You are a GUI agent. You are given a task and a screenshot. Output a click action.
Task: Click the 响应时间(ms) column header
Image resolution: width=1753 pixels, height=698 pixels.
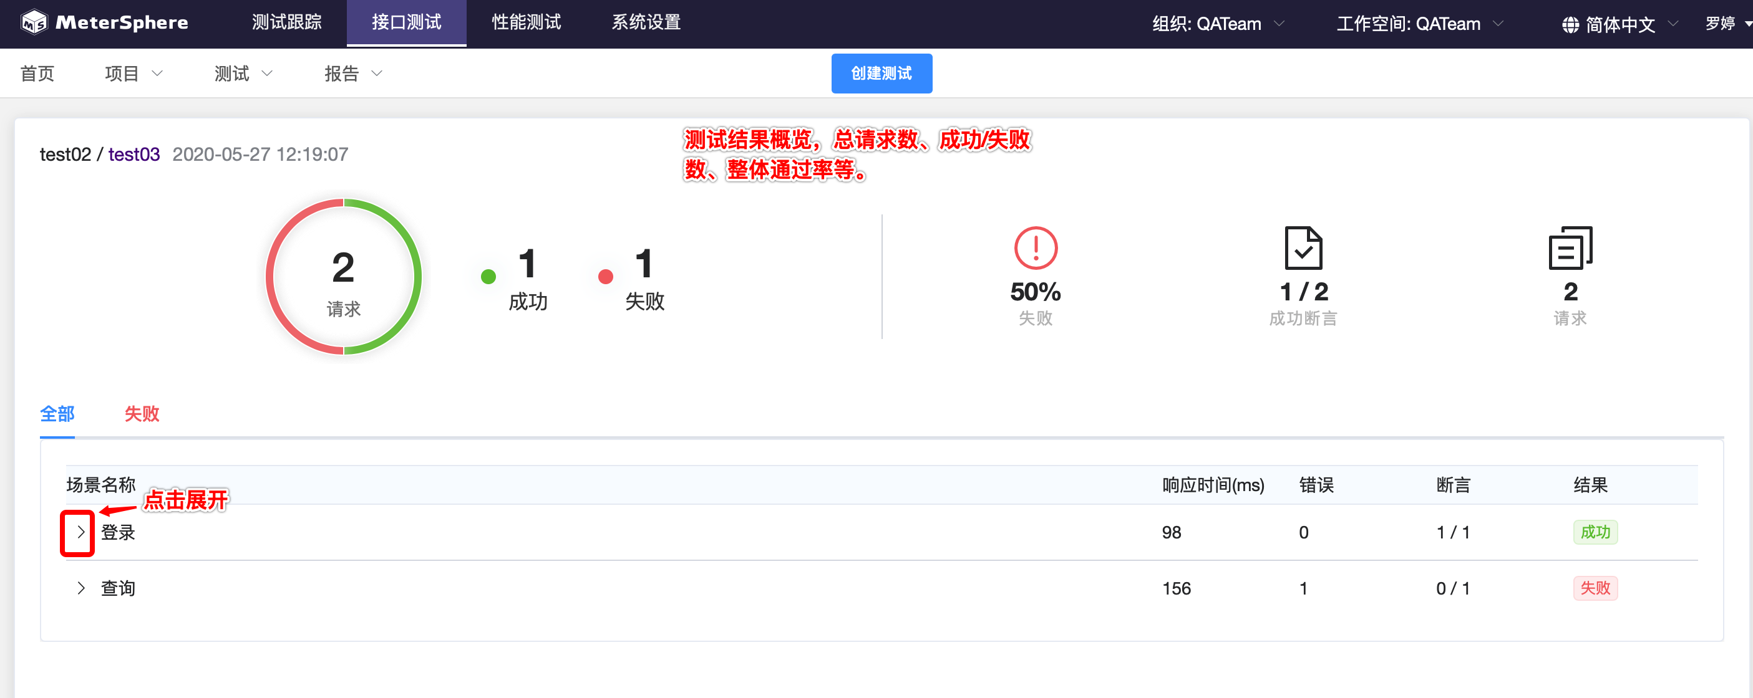(x=1213, y=485)
